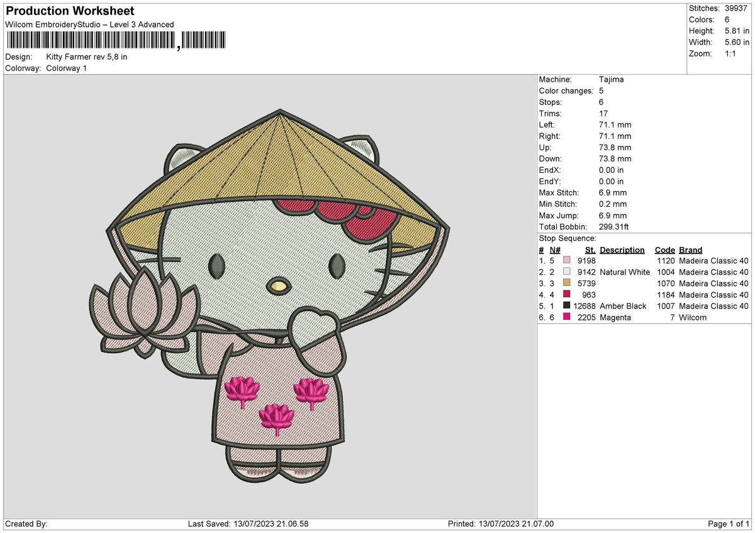Click the Zoom value 1:1
755x533 pixels.
pos(731,53)
